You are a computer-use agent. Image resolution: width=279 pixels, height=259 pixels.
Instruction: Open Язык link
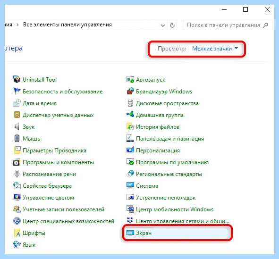click(x=29, y=245)
